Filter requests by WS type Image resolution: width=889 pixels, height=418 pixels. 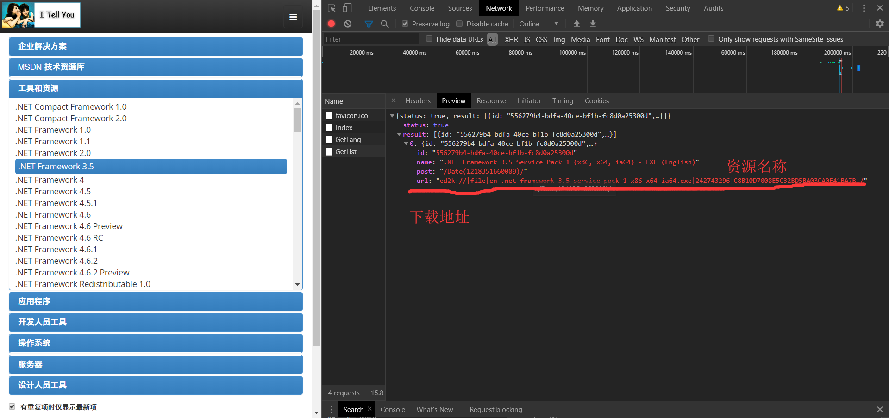point(638,39)
